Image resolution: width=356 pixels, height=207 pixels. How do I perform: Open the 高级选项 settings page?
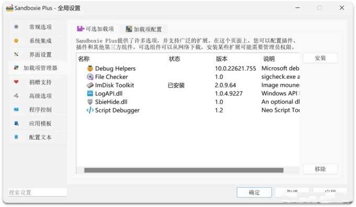point(38,96)
